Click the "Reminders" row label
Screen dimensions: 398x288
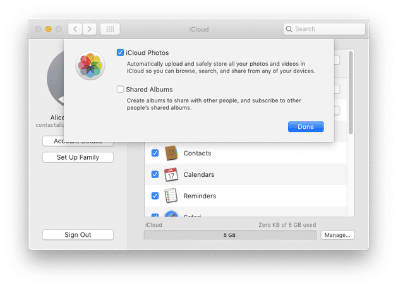200,196
